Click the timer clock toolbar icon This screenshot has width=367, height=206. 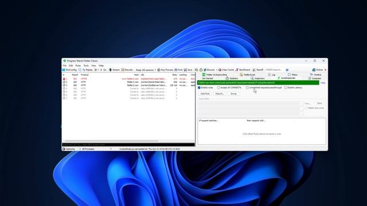(201, 70)
